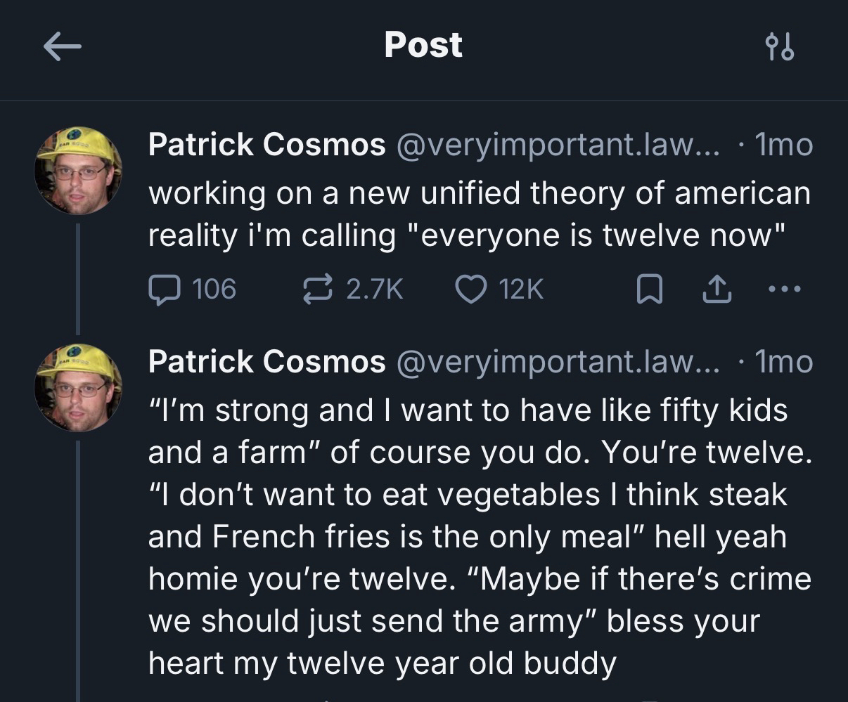Reply to the first post
848x702 pixels.
point(163,289)
